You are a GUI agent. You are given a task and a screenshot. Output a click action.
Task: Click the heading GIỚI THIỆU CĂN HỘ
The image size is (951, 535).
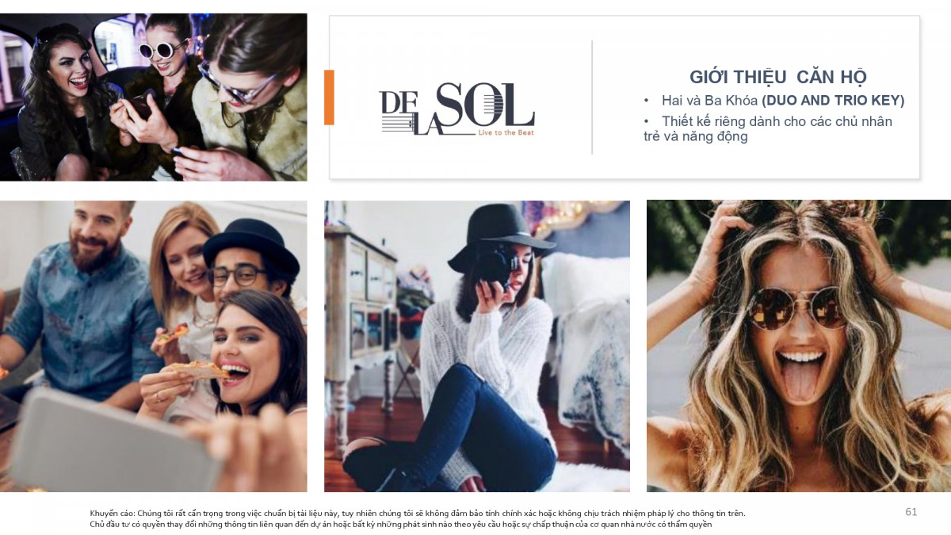pos(778,77)
